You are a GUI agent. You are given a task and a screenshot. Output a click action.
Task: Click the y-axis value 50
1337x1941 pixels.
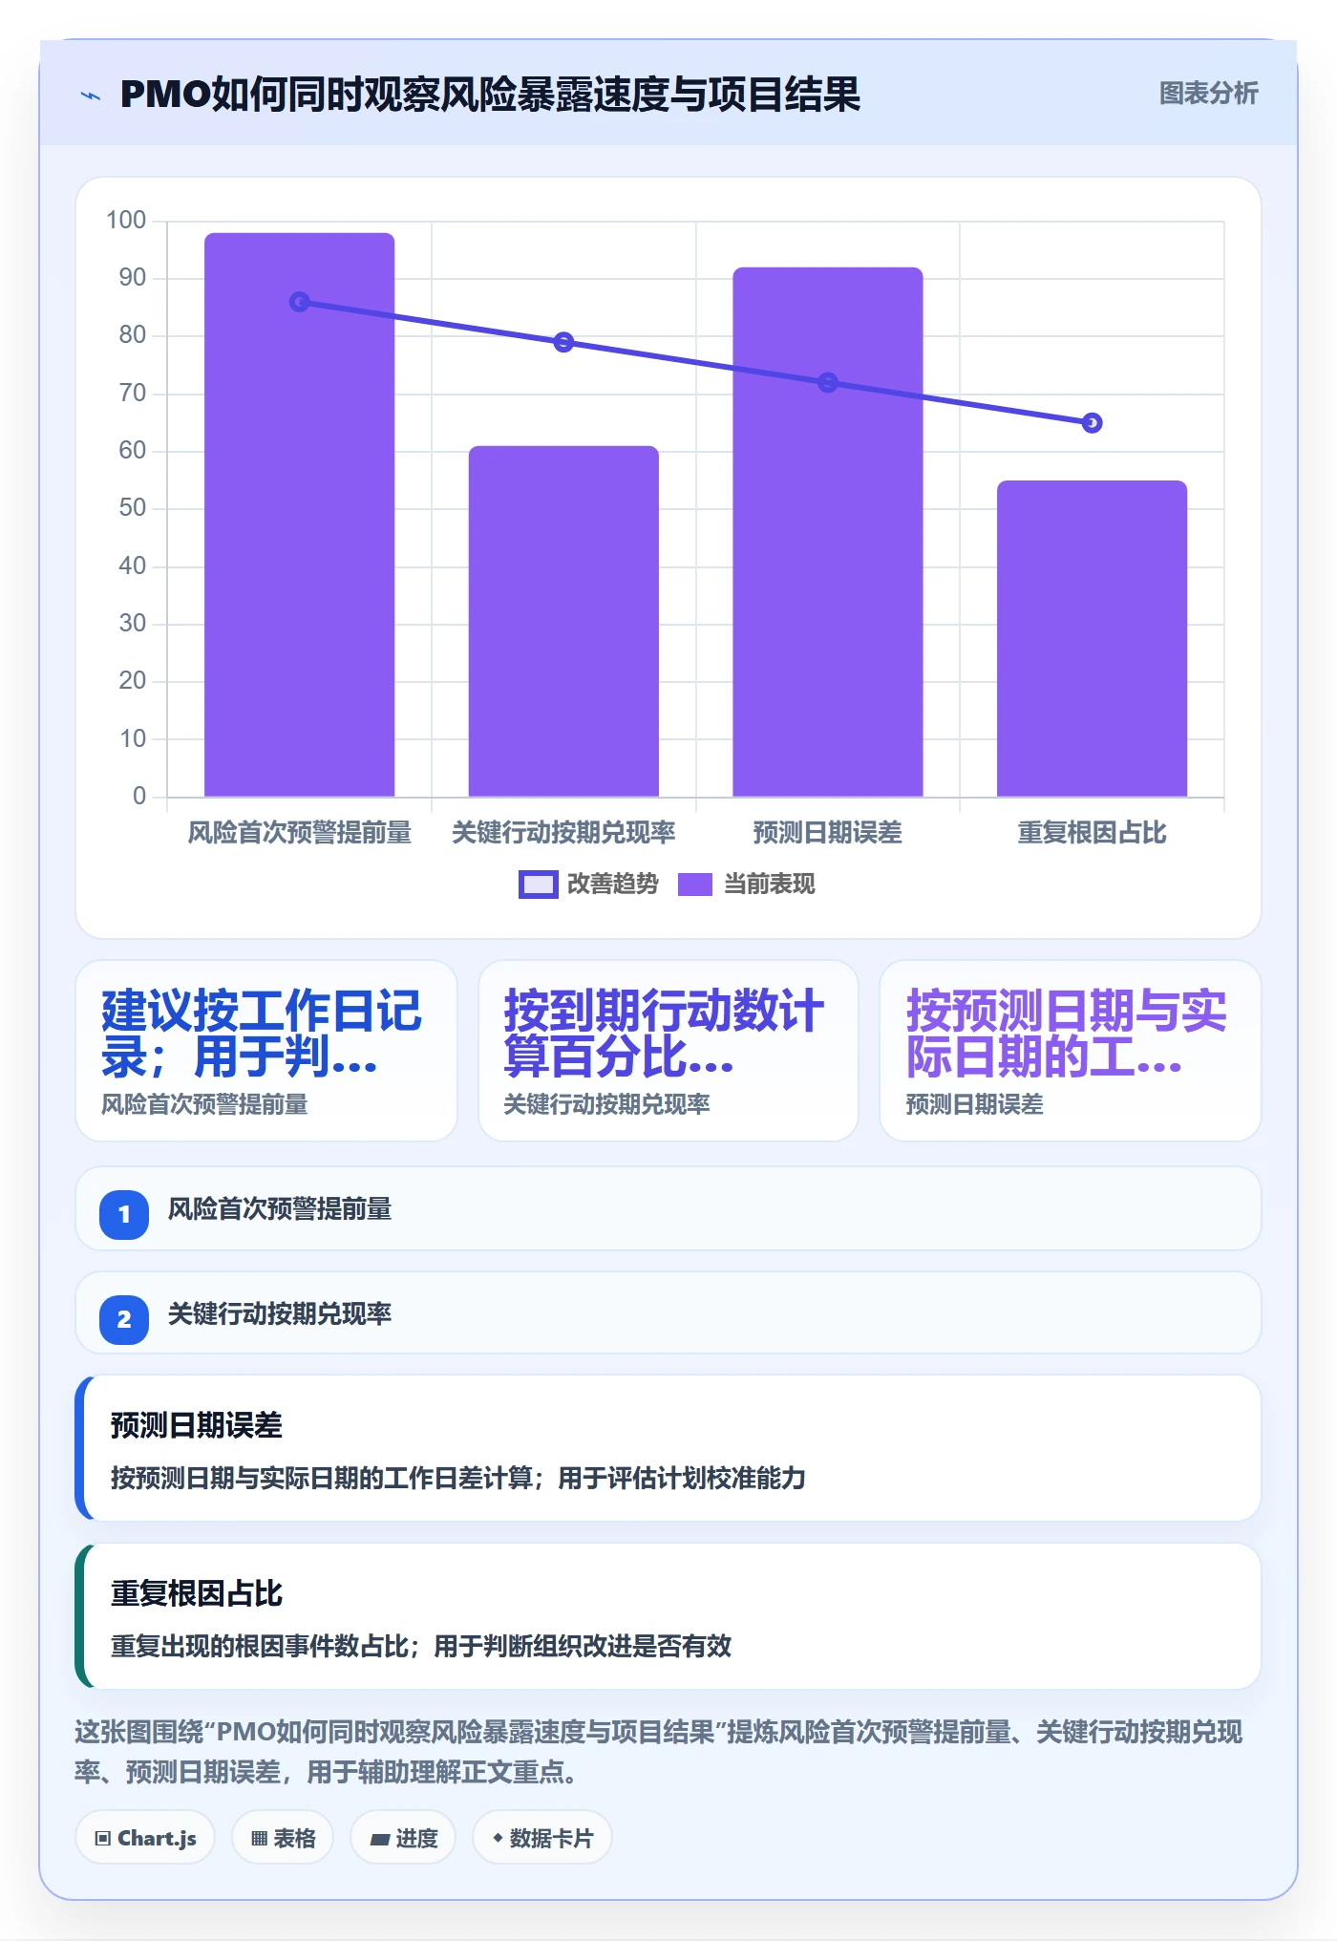click(133, 508)
